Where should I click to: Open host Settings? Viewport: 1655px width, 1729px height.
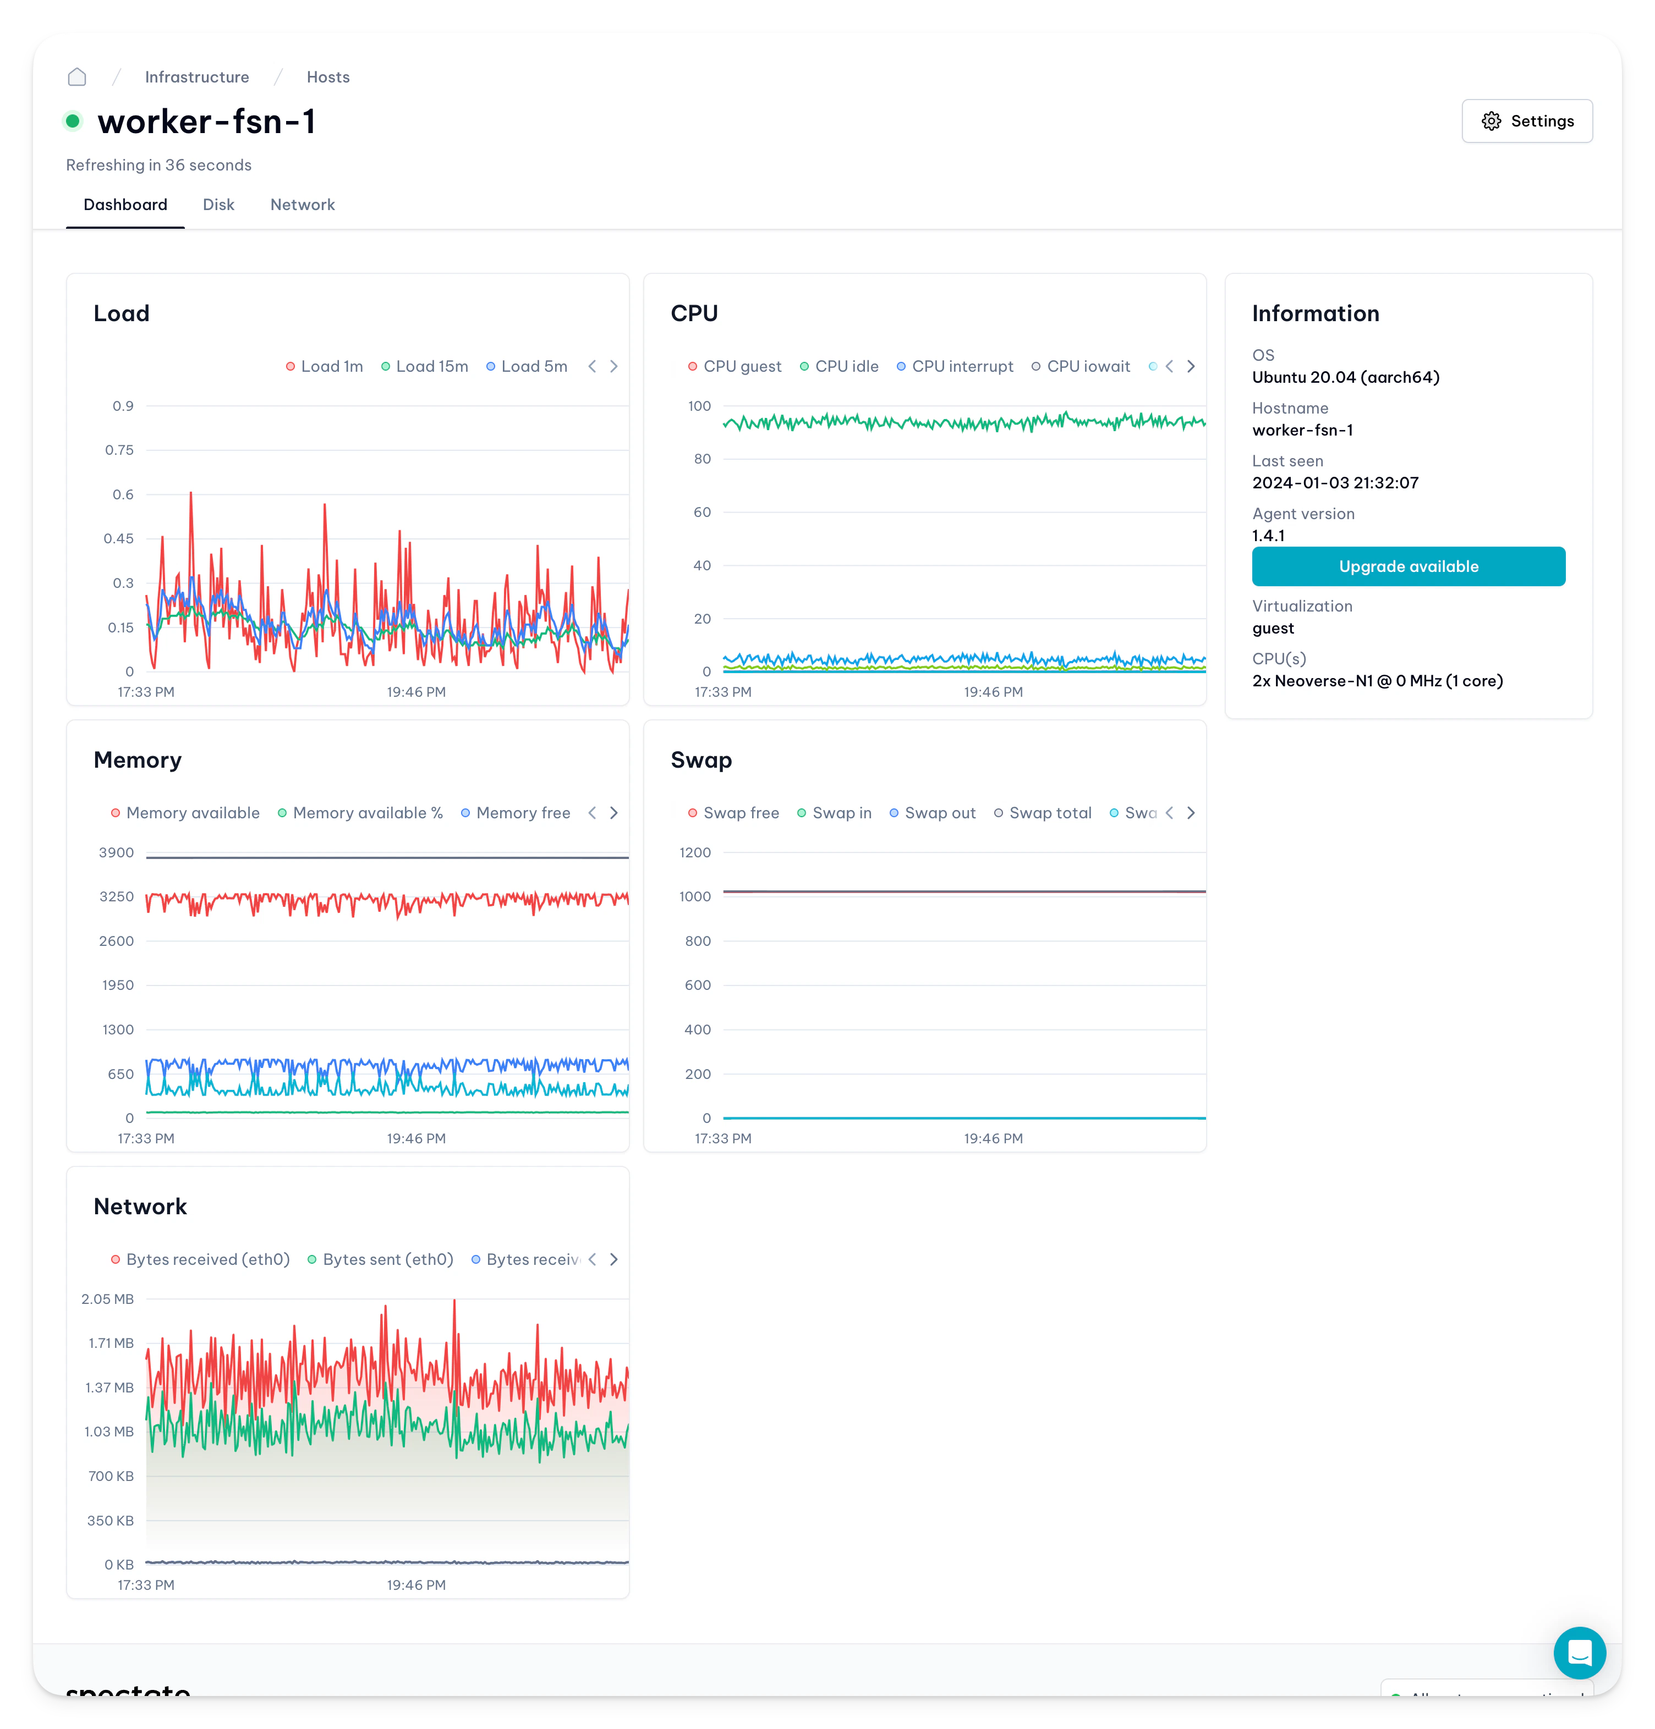pos(1526,121)
